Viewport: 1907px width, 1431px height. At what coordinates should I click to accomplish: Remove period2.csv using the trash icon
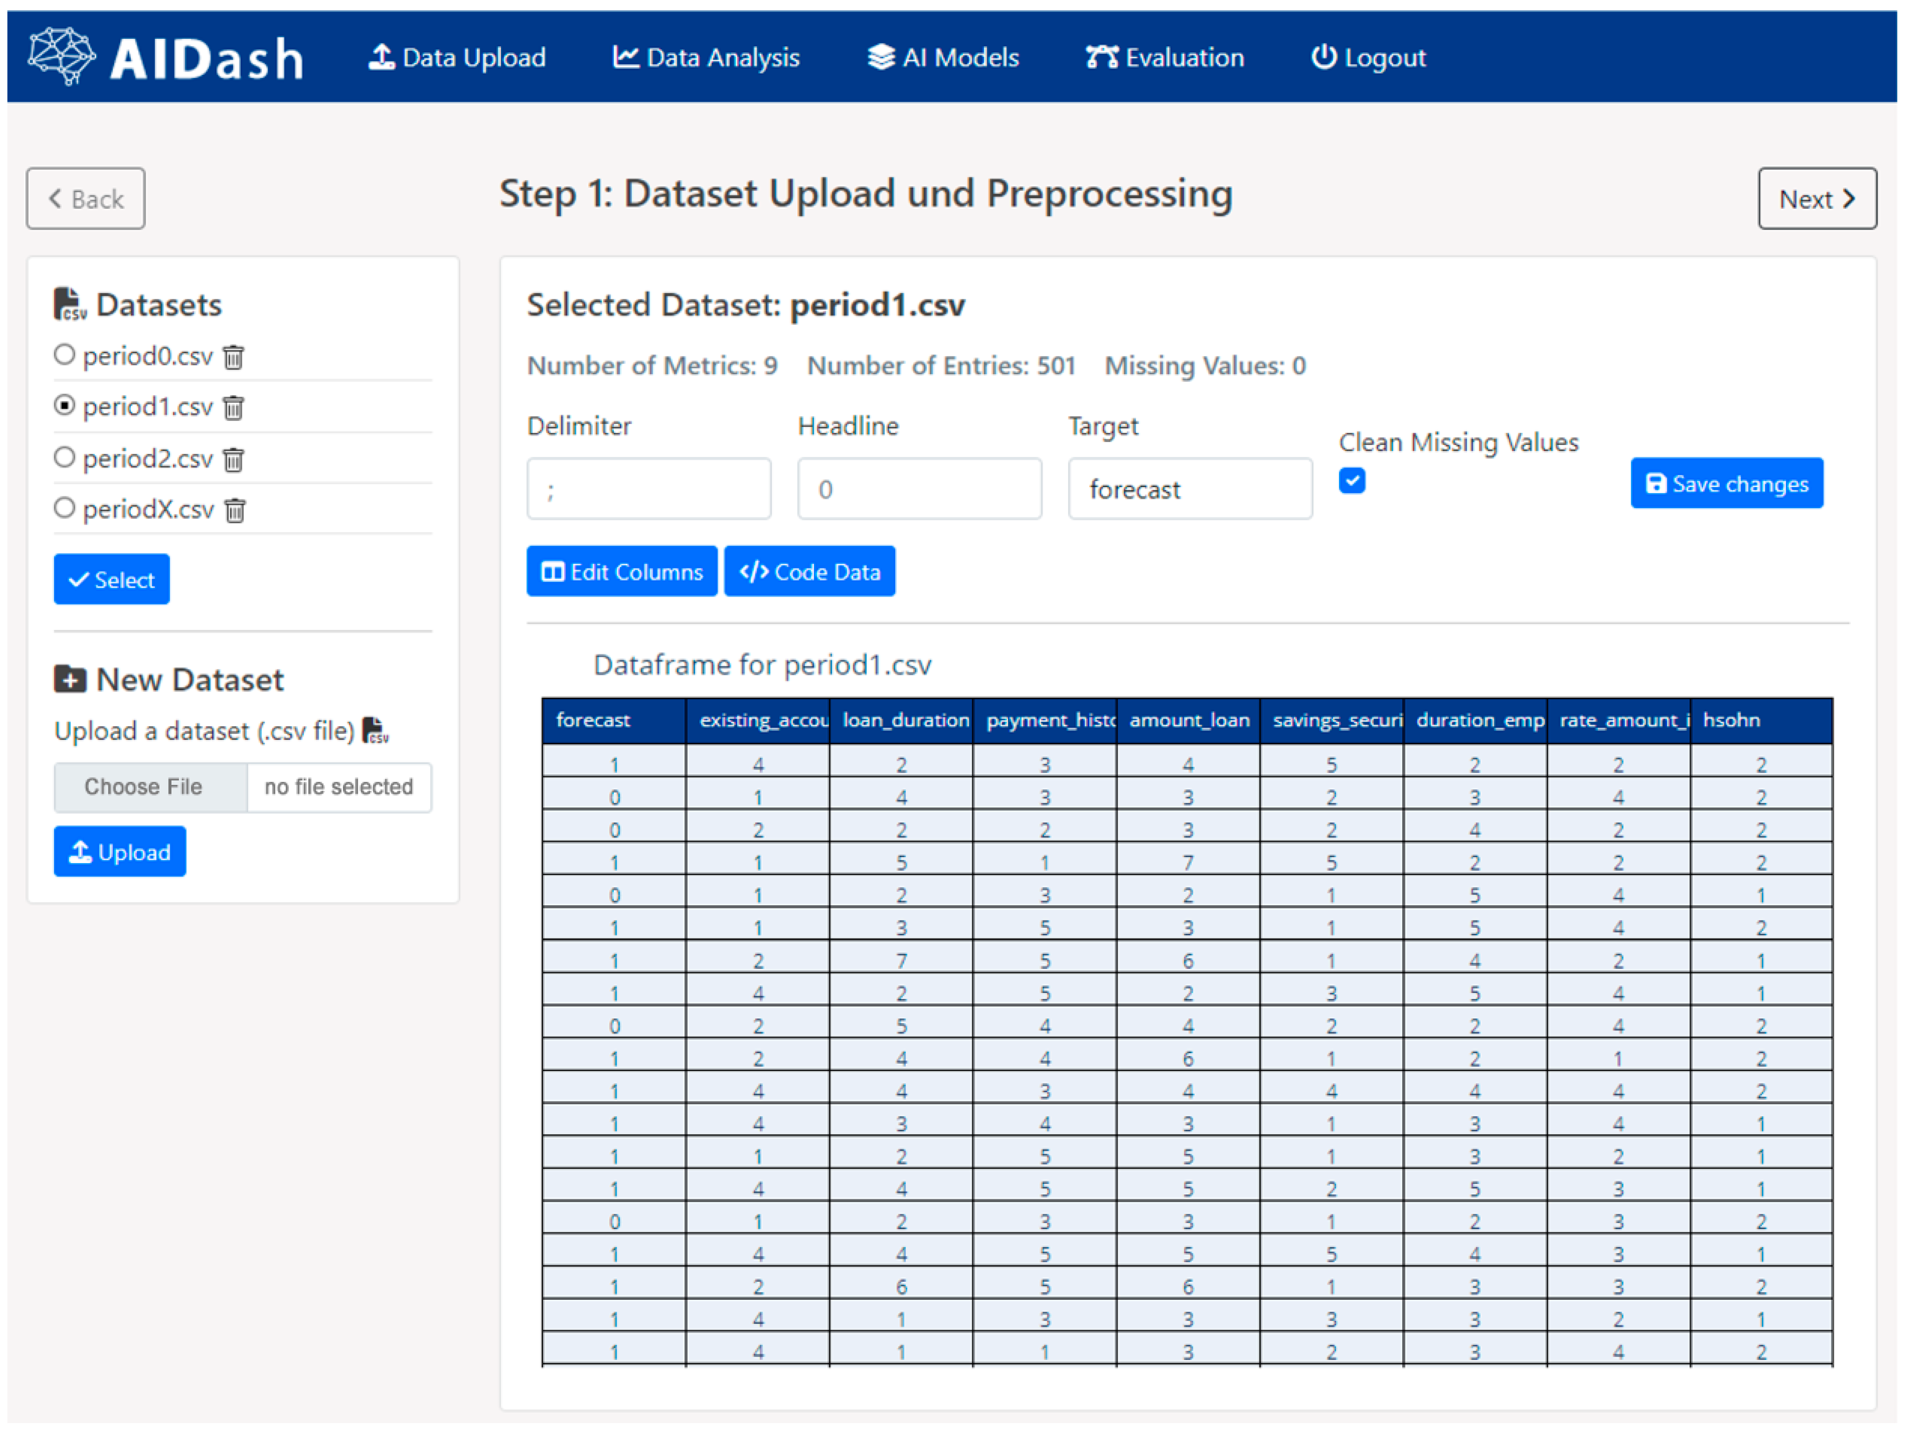click(233, 459)
